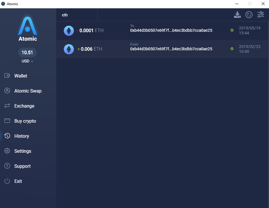Click the download/export history icon
This screenshot has height=208, width=269.
point(237,15)
